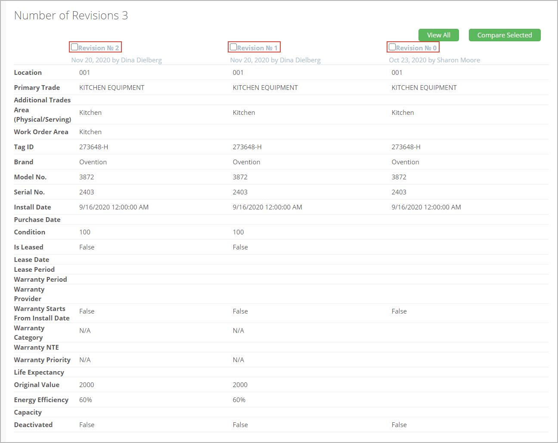Click the Oct 23, 2020 by Sharon Moore text
558x443 pixels.
434,60
